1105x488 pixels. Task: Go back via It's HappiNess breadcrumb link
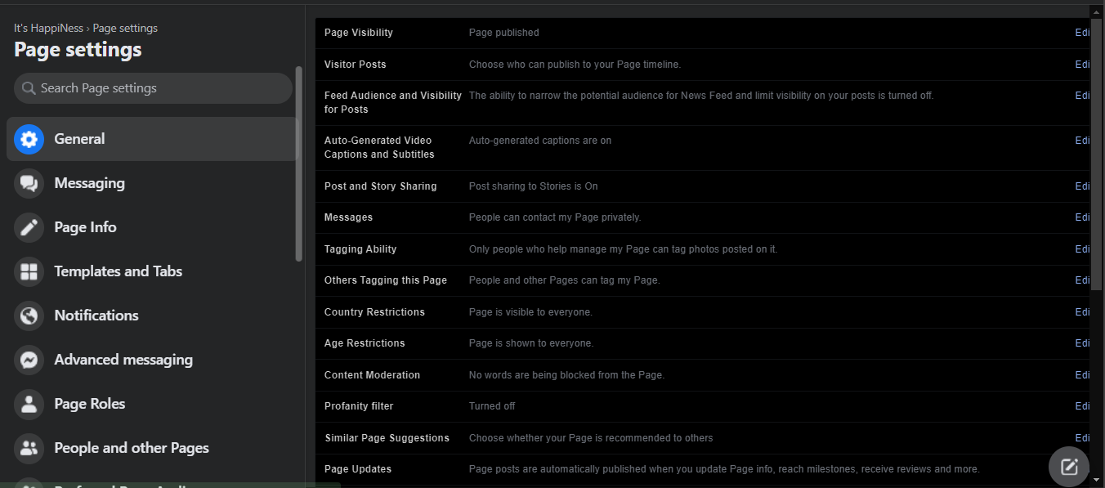point(47,28)
